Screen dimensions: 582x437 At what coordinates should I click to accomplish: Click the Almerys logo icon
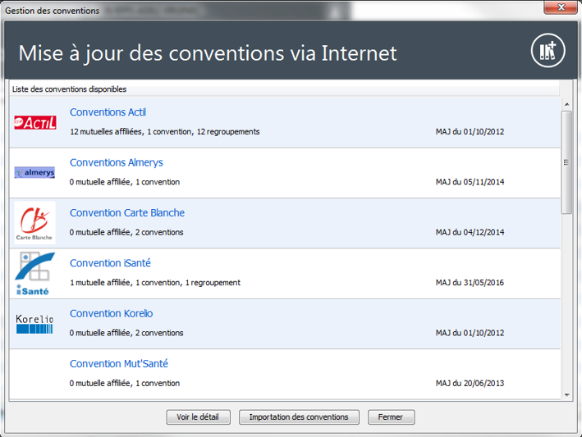[34, 173]
